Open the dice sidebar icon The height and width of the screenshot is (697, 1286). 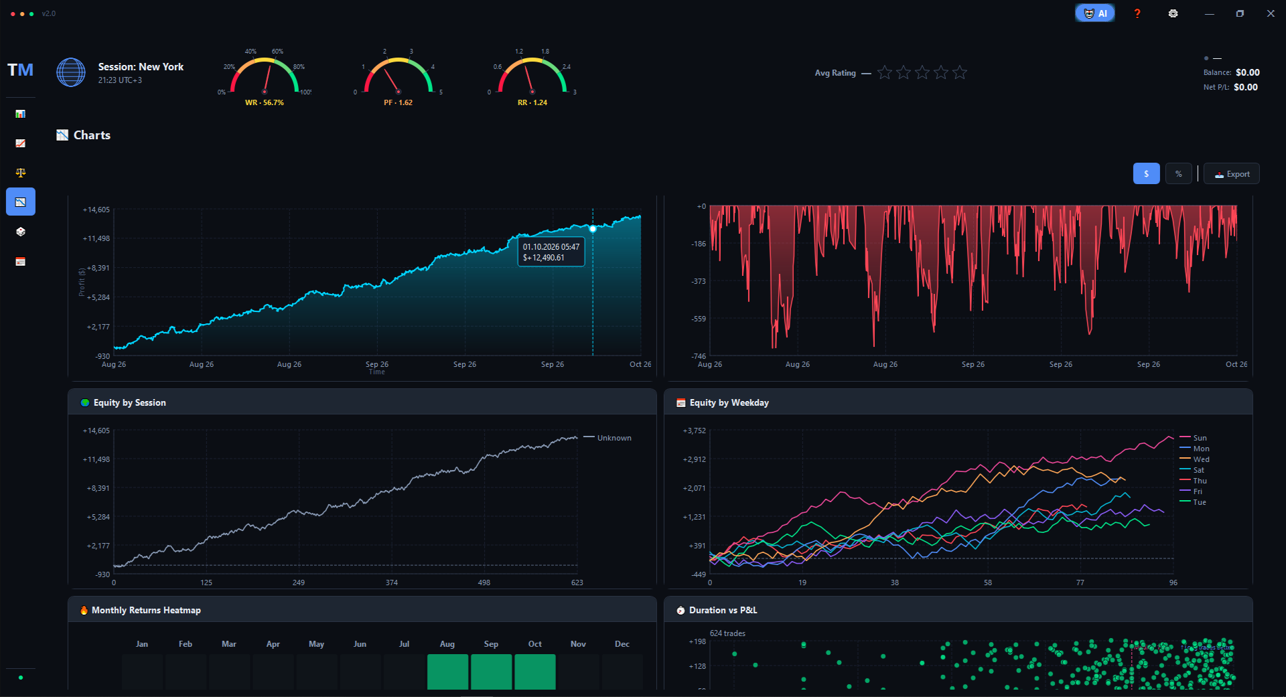21,232
